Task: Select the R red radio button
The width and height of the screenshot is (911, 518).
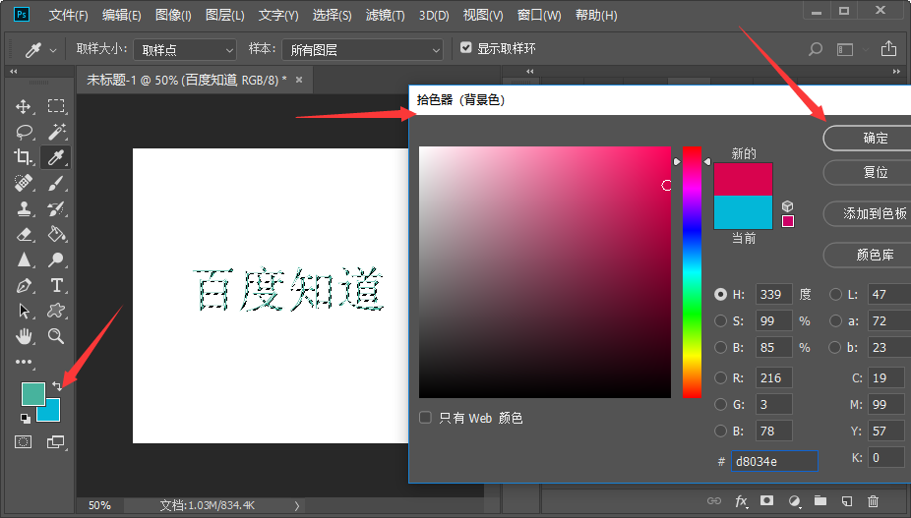Action: (720, 377)
